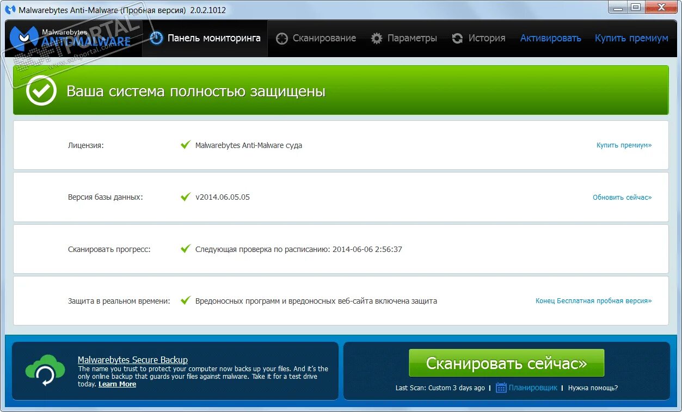Screen dimensions: 682x412
Task: Click the green checkmark next to Лицензия
Action: click(x=186, y=145)
